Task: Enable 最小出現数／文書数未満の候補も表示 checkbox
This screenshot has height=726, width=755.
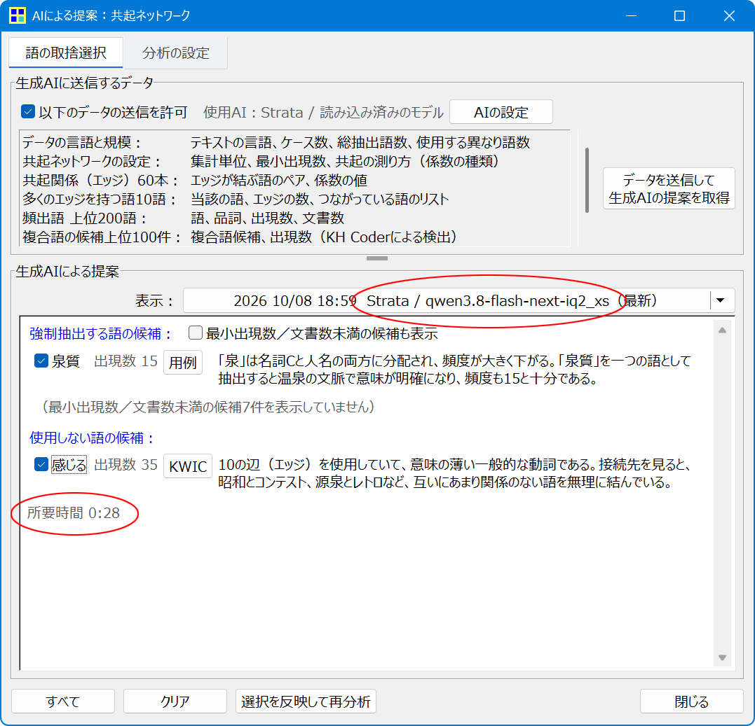Action: pyautogui.click(x=195, y=333)
